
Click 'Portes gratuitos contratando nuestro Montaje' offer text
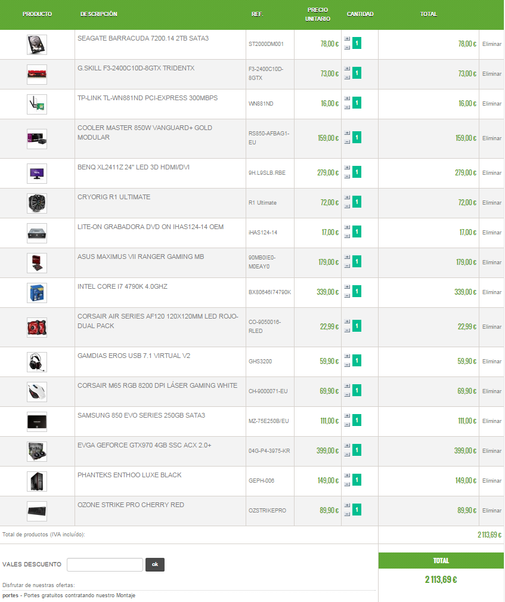click(79, 595)
